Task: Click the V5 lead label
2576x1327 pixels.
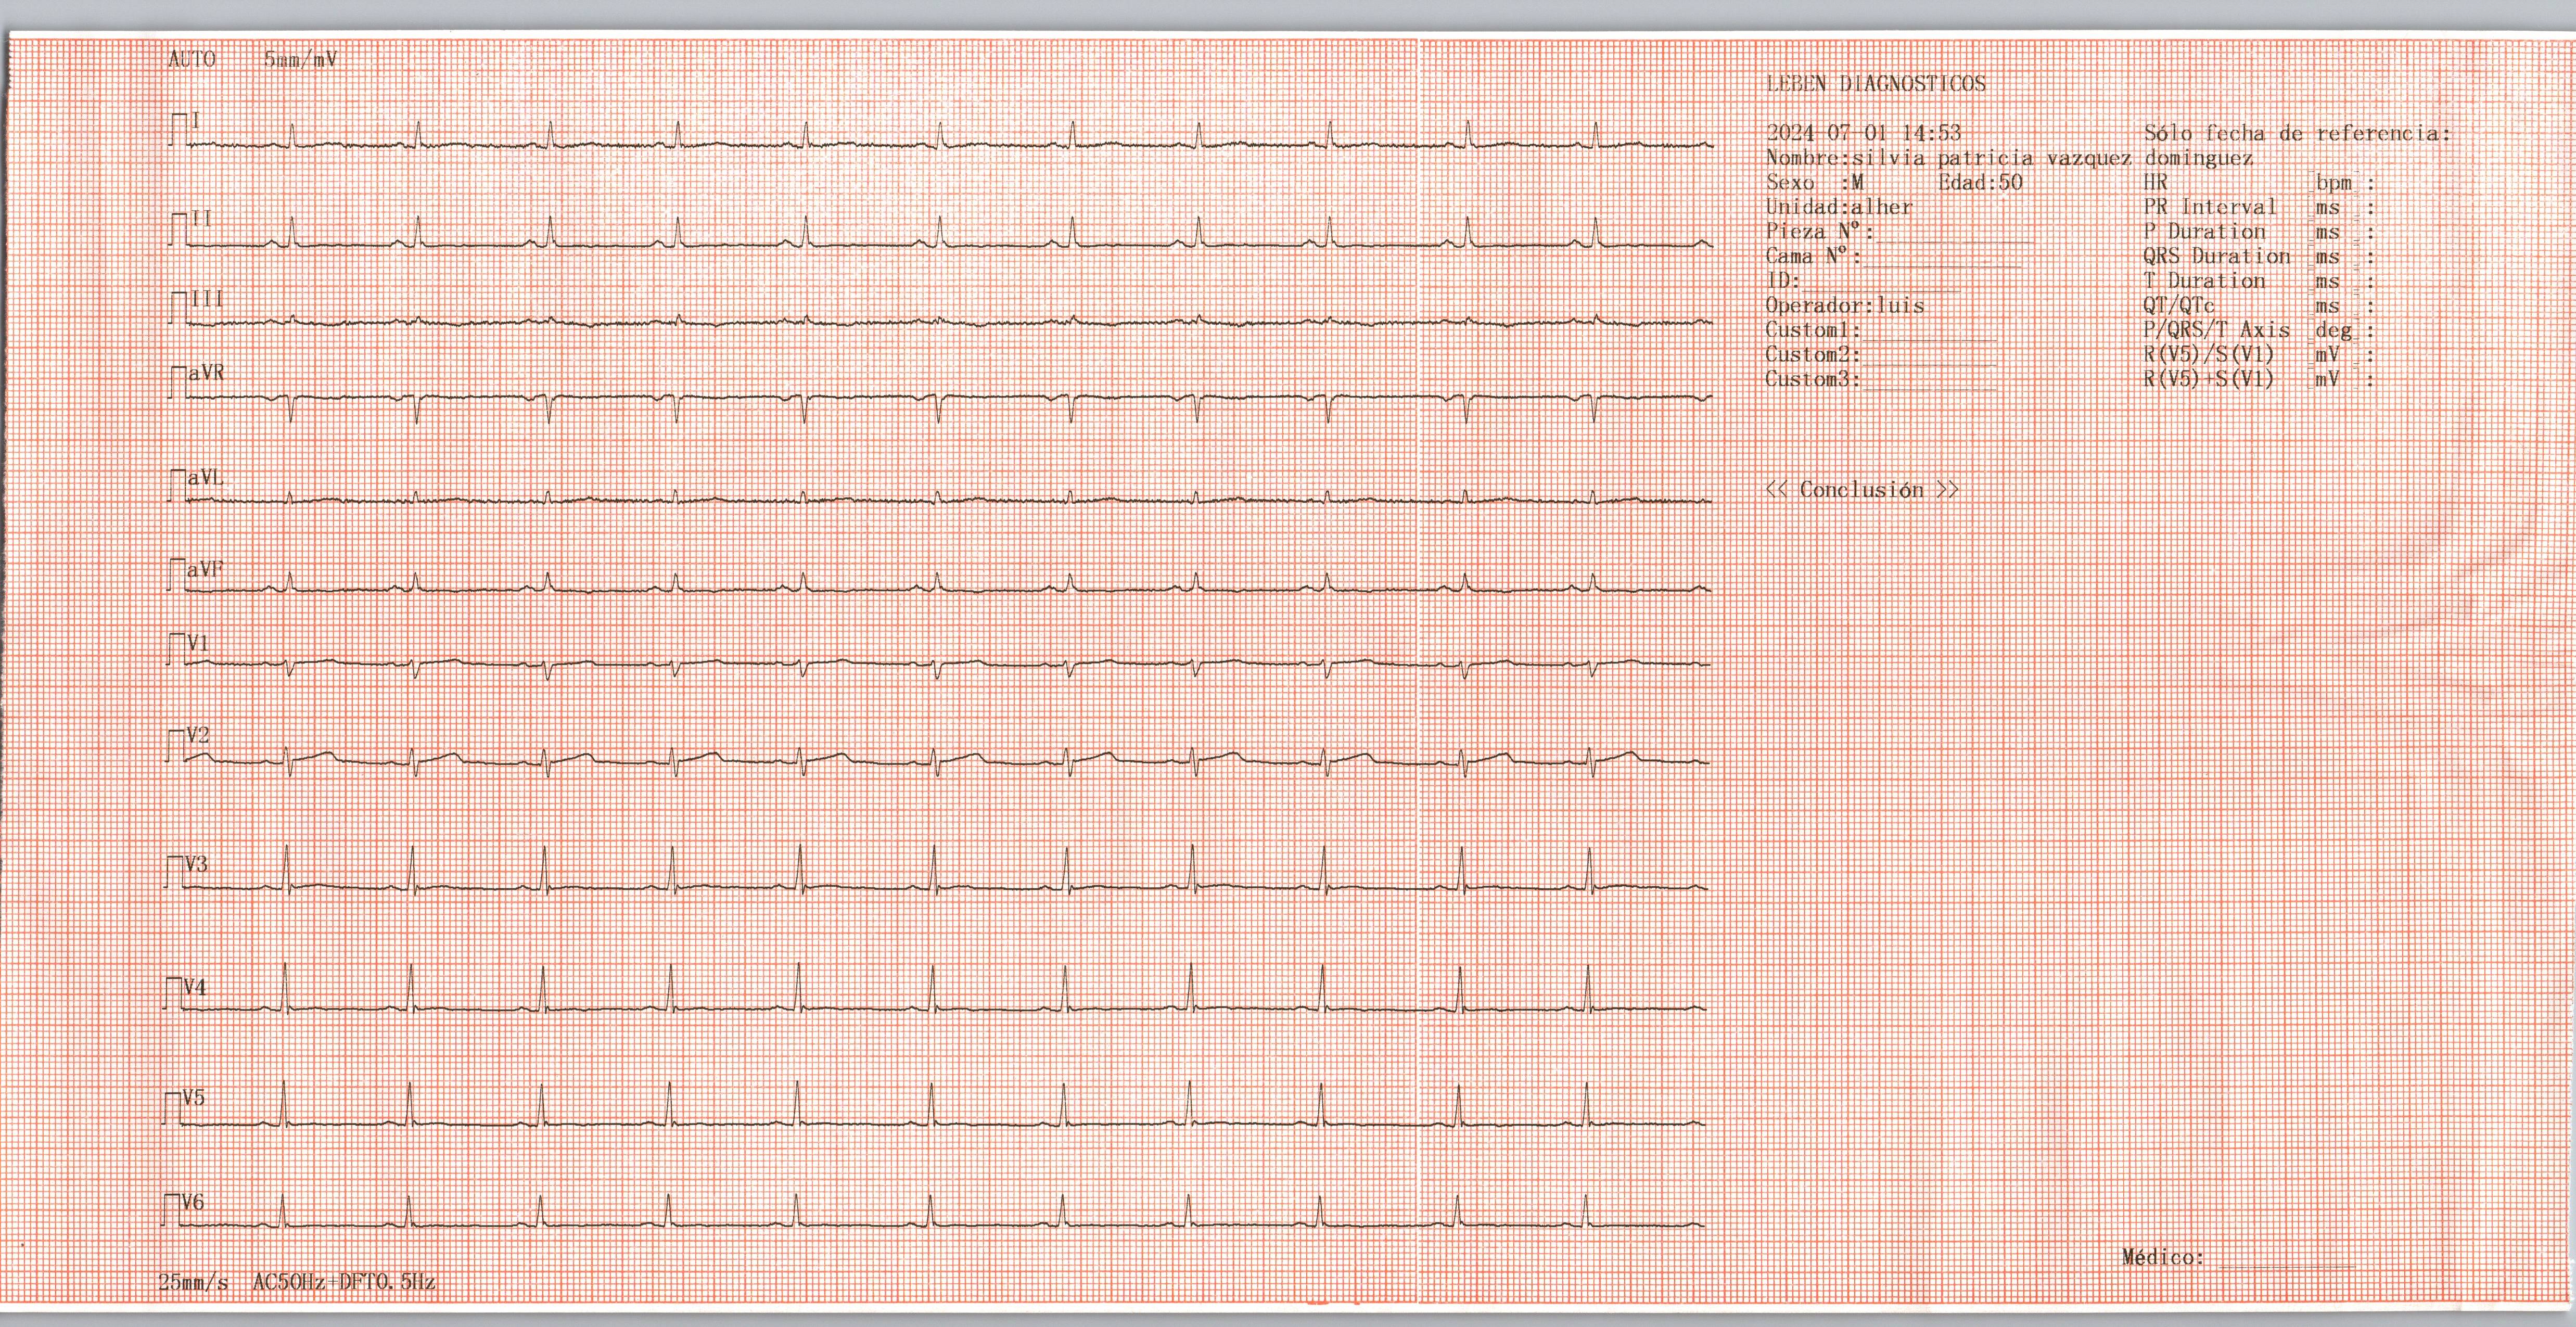Action: click(x=193, y=1098)
